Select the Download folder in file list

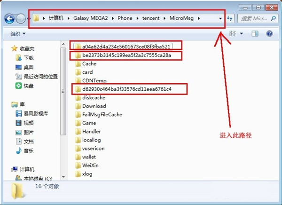pos(94,106)
